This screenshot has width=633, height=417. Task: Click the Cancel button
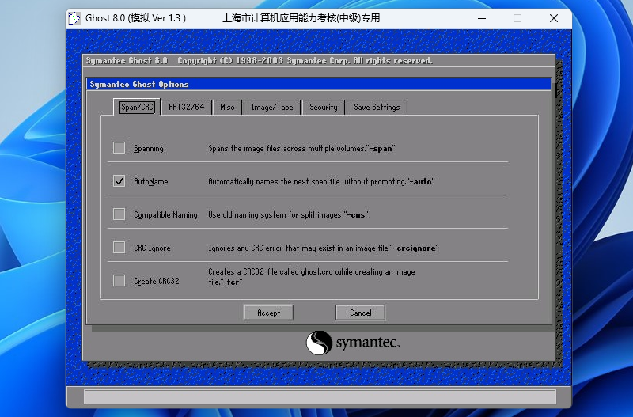[360, 313]
